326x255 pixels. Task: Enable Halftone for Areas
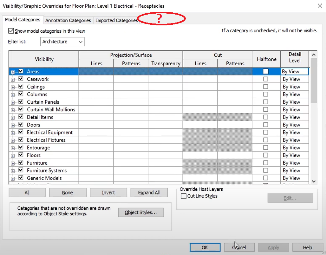point(265,71)
